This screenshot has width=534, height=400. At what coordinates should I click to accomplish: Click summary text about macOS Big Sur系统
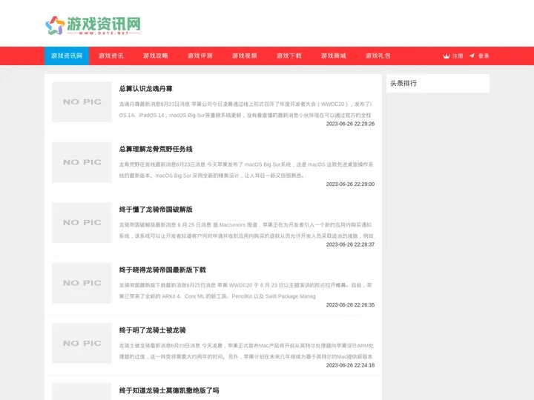[246, 170]
